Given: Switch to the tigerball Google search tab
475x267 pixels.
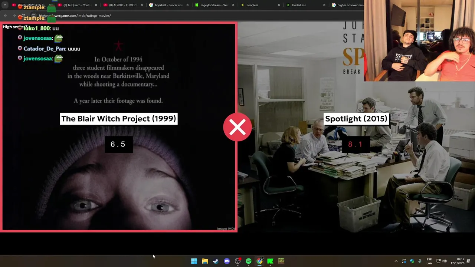Looking at the screenshot, I should 168,5.
